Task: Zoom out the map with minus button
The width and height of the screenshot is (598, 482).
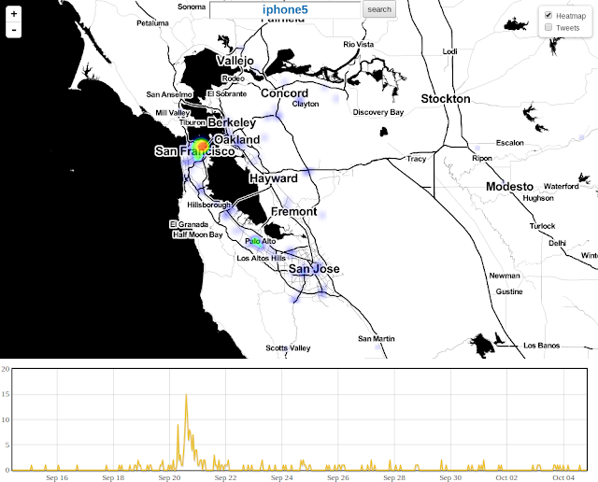Action: tap(14, 30)
